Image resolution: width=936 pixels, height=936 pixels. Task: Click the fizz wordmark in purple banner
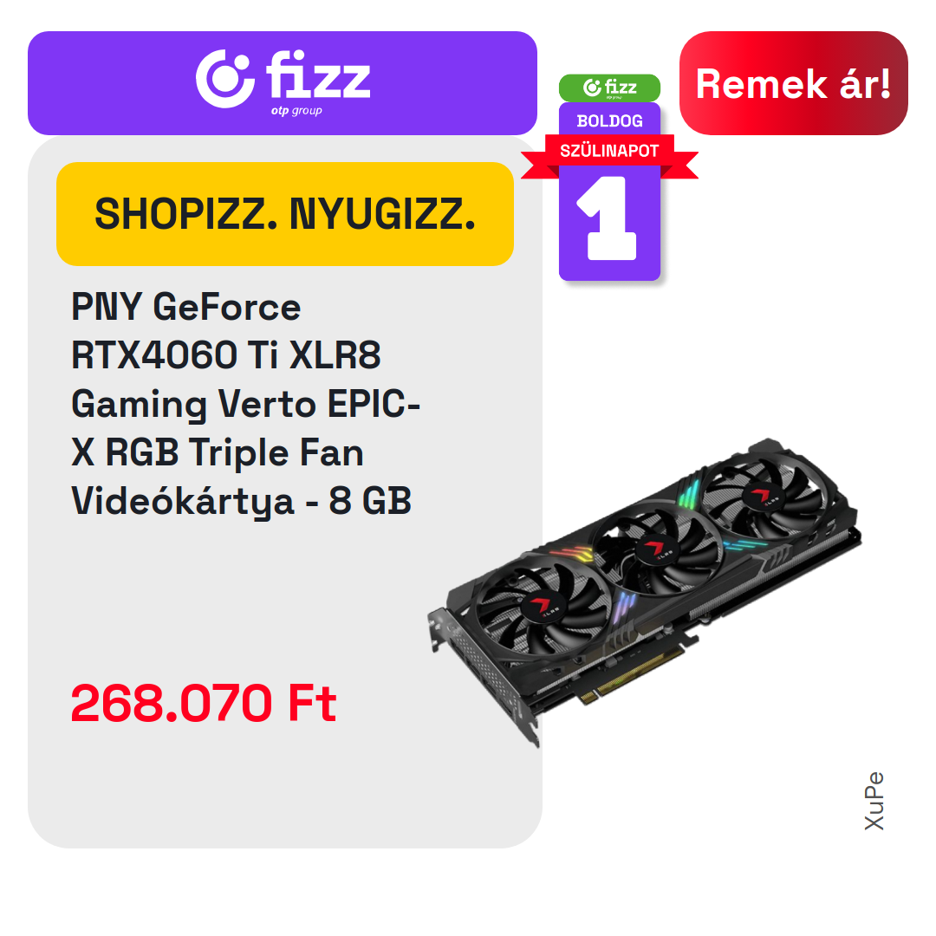tap(318, 75)
